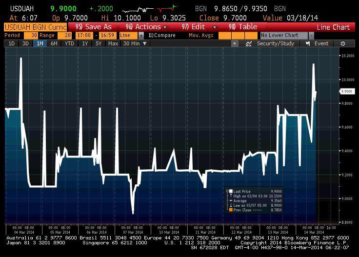Switch to the 6M time range
Image resolution: width=359 pixels, height=257 pixels.
(x=54, y=43)
